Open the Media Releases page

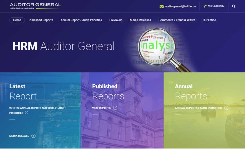140,20
